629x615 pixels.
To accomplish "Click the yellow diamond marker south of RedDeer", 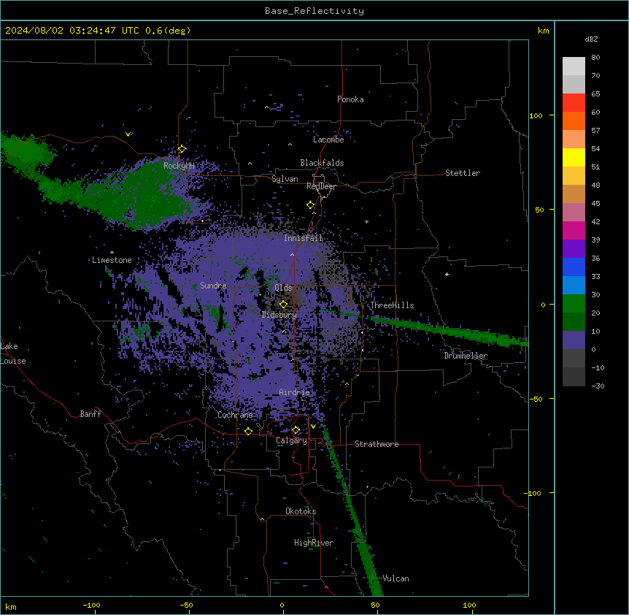I will pyautogui.click(x=311, y=205).
